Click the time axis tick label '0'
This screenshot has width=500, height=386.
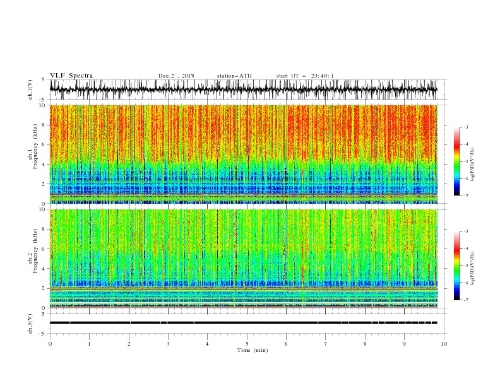click(x=50, y=344)
